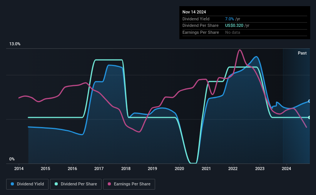Screen dimensions: 316x195
Task: Click the 7.0% dividend yield value in tooltip
Action: [229, 19]
